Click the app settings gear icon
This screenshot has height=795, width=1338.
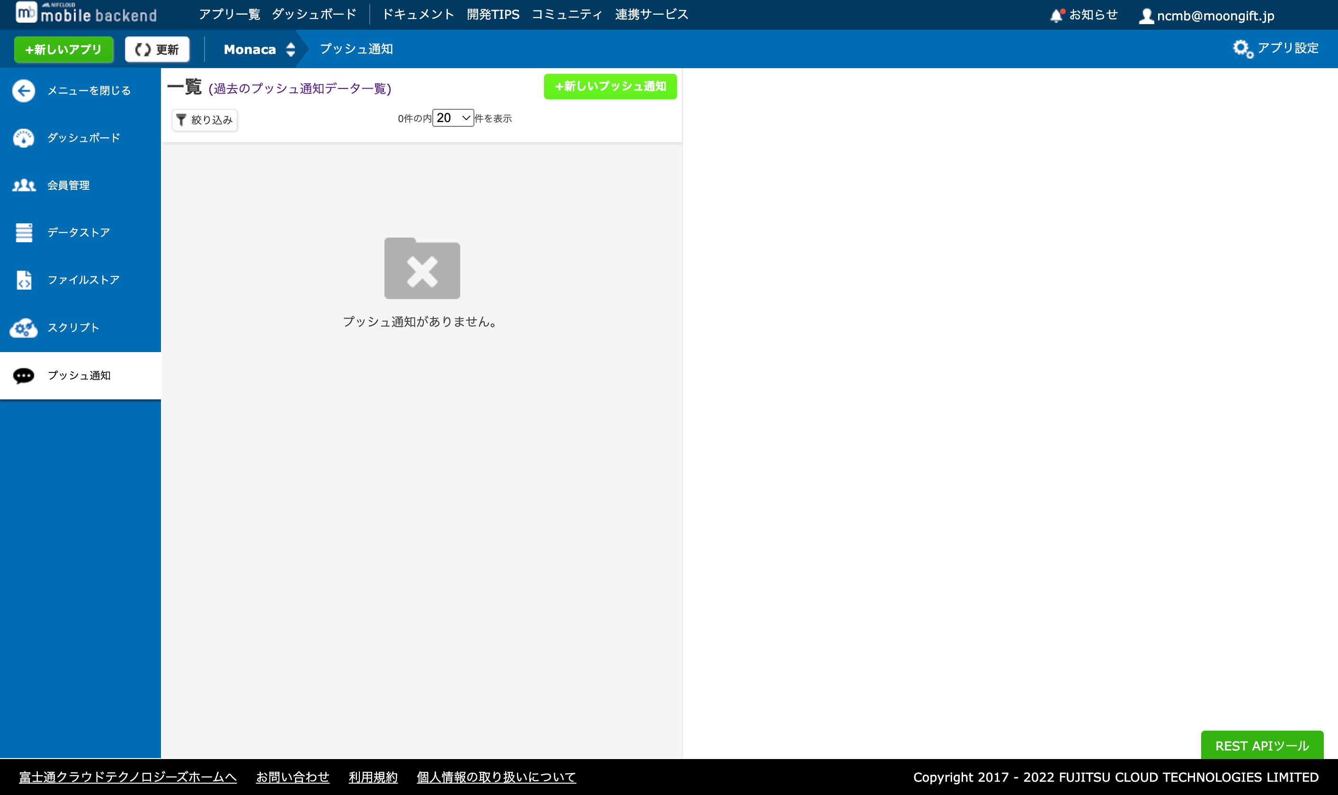pos(1243,49)
